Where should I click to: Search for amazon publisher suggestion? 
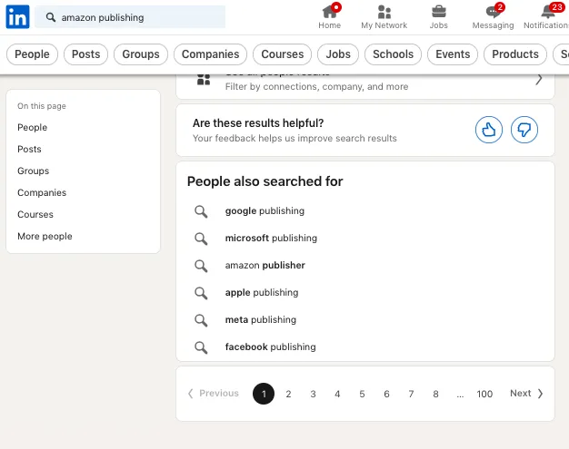(x=265, y=265)
